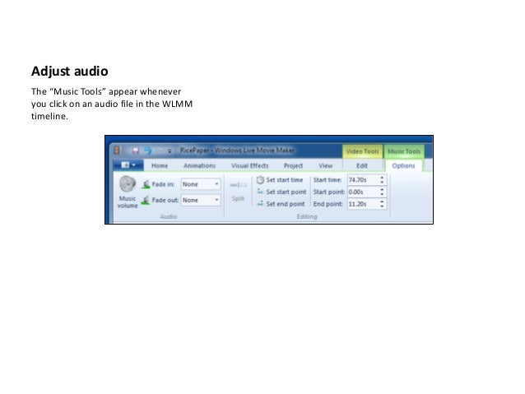Open the Customize Quick Access Toolbar arrow
The height and width of the screenshot is (394, 525).
point(170,151)
